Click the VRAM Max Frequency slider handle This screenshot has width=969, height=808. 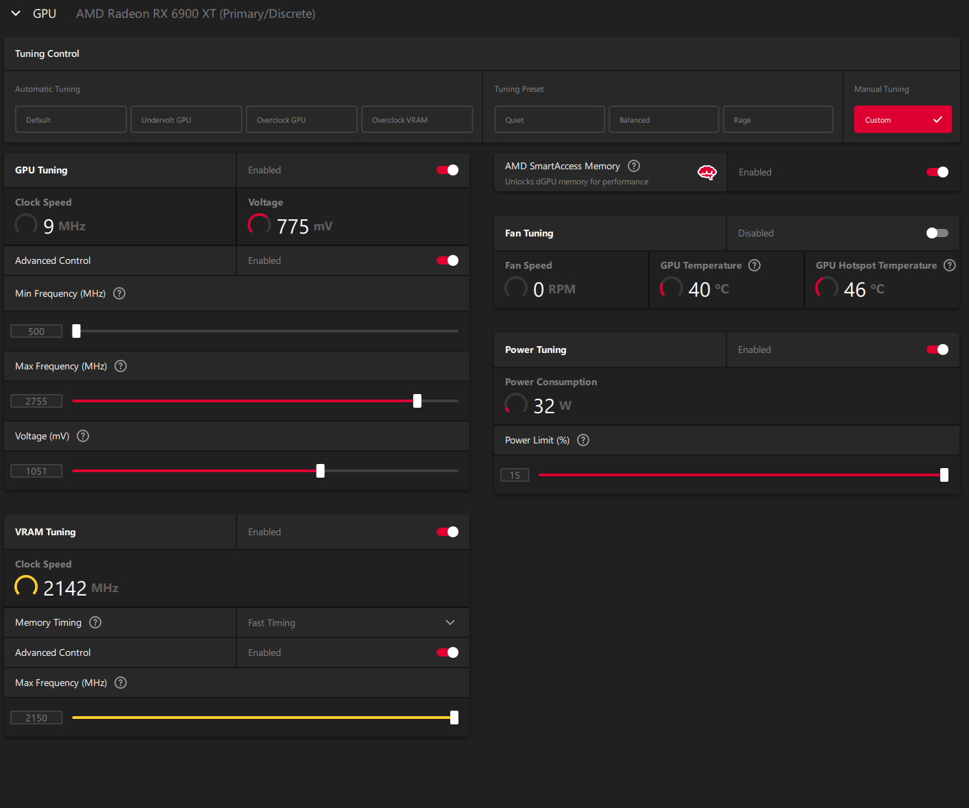click(x=454, y=718)
